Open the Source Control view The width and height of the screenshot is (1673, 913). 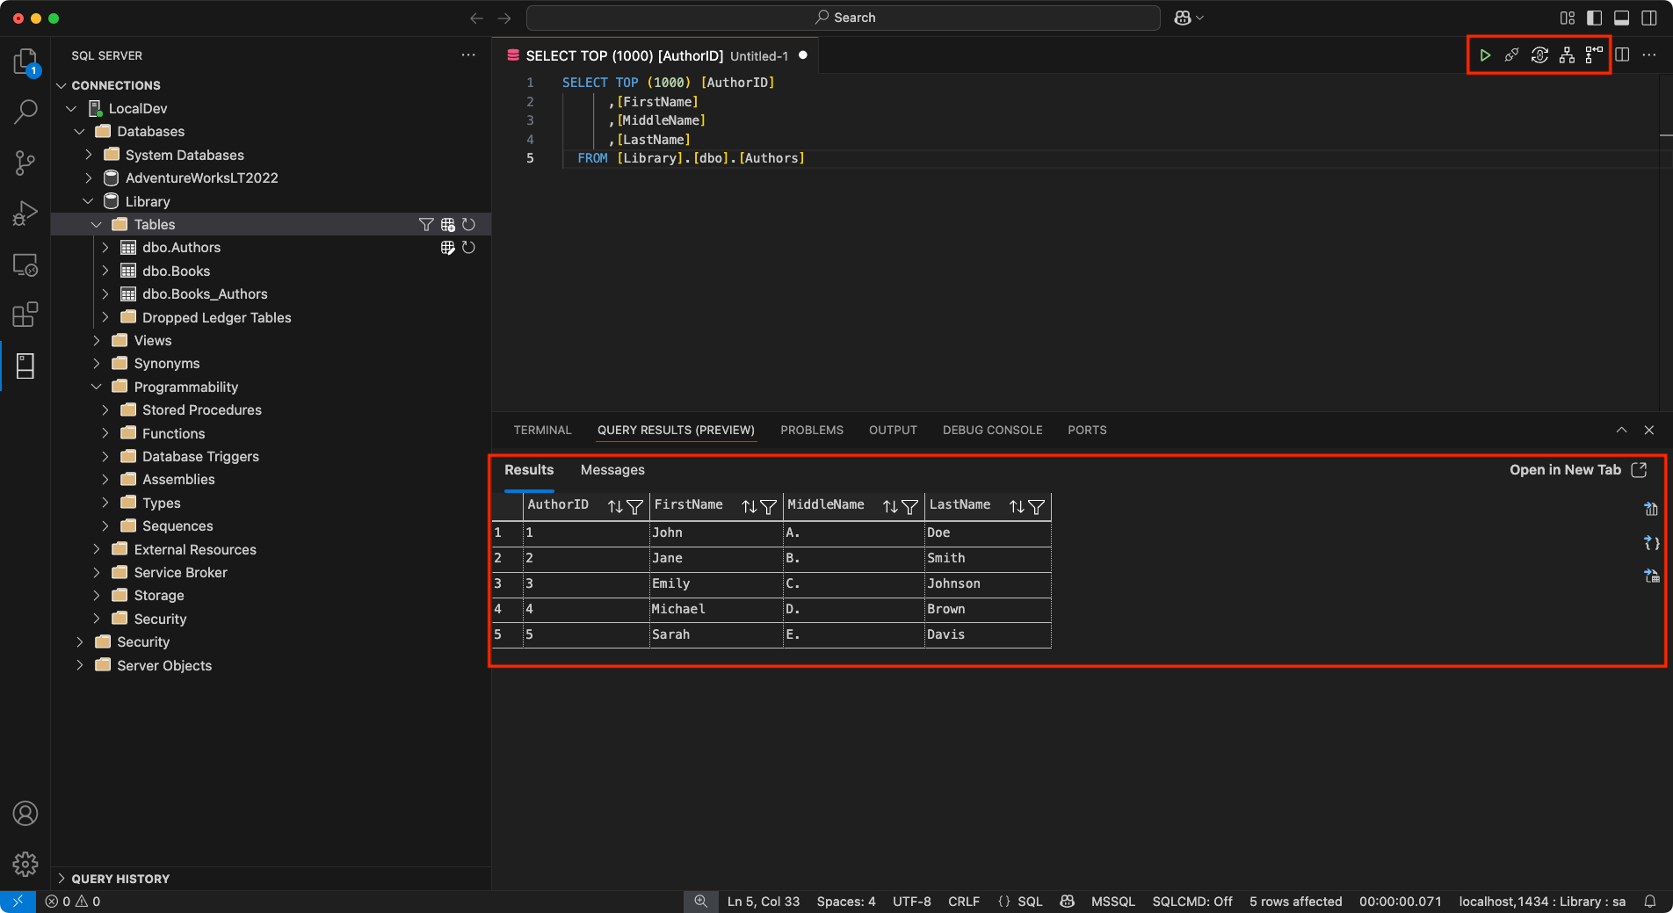click(x=25, y=163)
